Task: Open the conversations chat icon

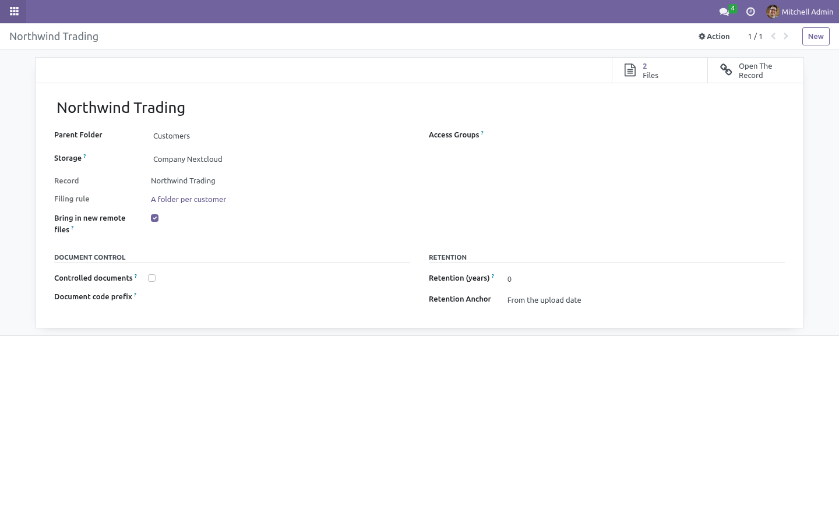Action: 724,12
